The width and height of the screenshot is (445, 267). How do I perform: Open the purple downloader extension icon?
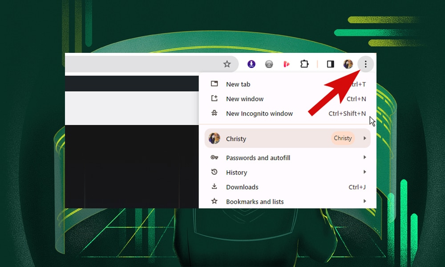(x=251, y=64)
